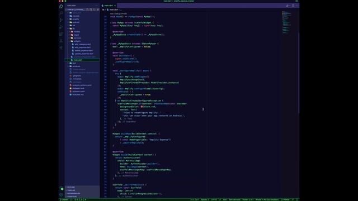Open amplifyconfiguration.dart file

[x=84, y=57]
